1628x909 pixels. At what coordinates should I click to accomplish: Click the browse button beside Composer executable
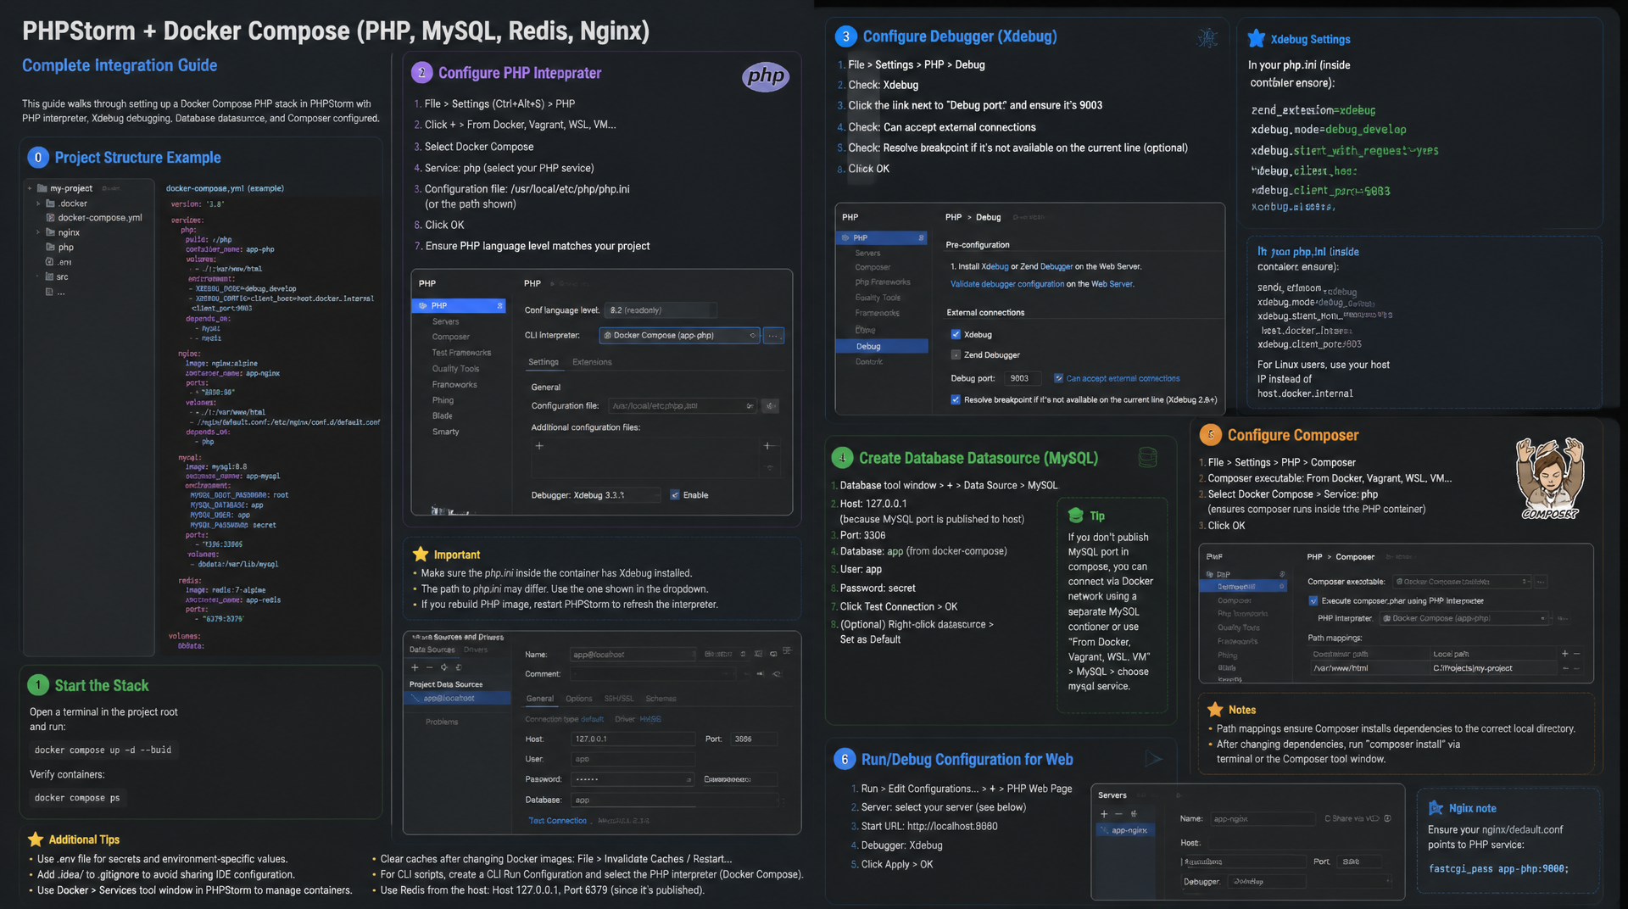1541,582
